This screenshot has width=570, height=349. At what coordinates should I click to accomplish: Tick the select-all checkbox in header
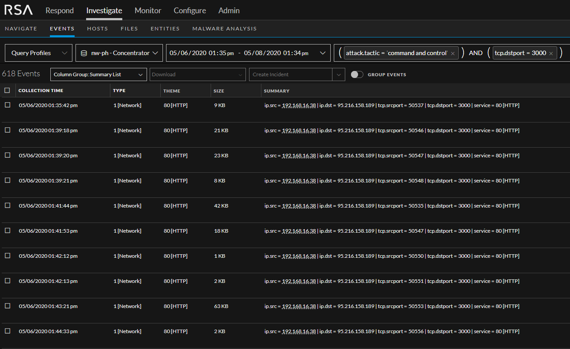pyautogui.click(x=7, y=90)
